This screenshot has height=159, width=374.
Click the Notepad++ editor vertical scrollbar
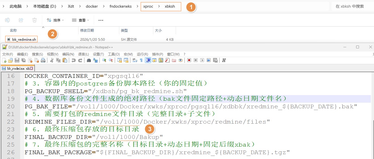coord(372,115)
